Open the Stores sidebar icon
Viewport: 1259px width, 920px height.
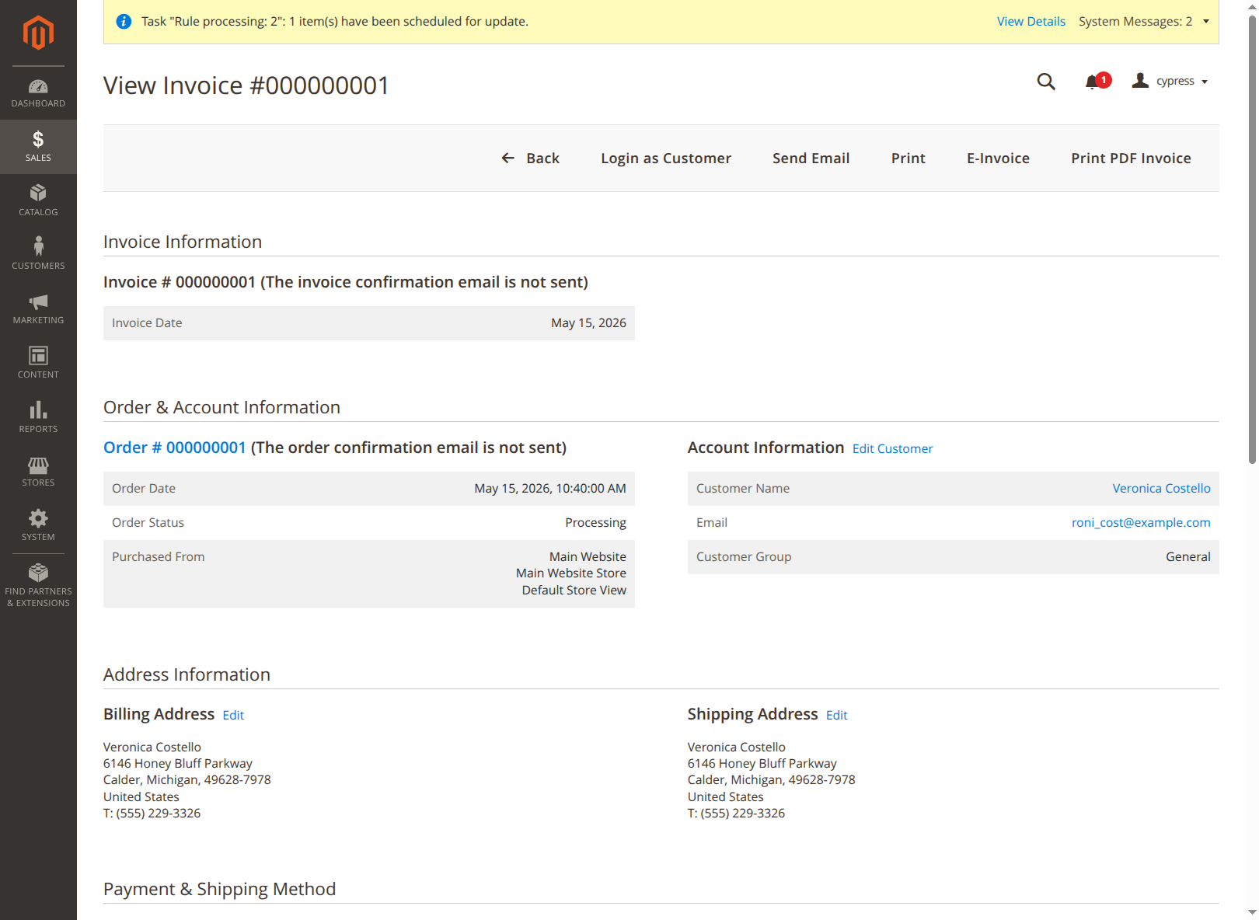click(x=38, y=465)
